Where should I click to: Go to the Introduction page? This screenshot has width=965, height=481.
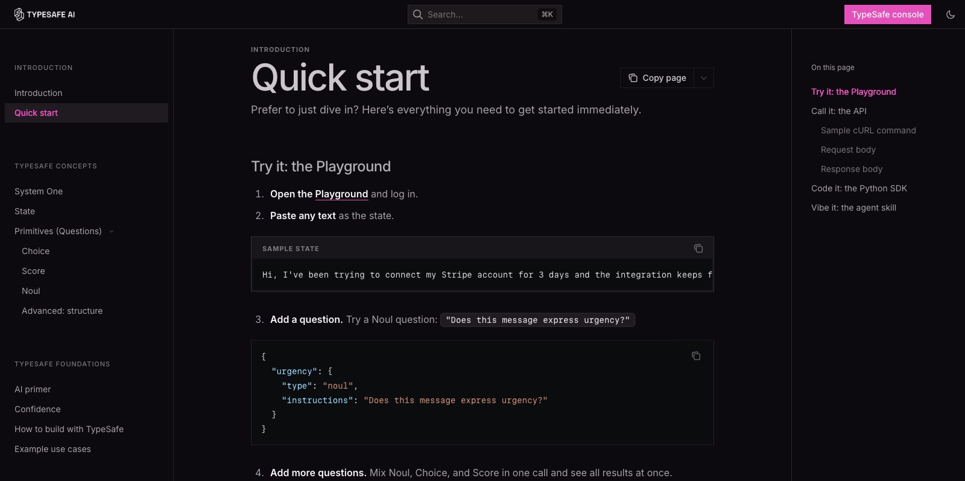click(x=39, y=93)
